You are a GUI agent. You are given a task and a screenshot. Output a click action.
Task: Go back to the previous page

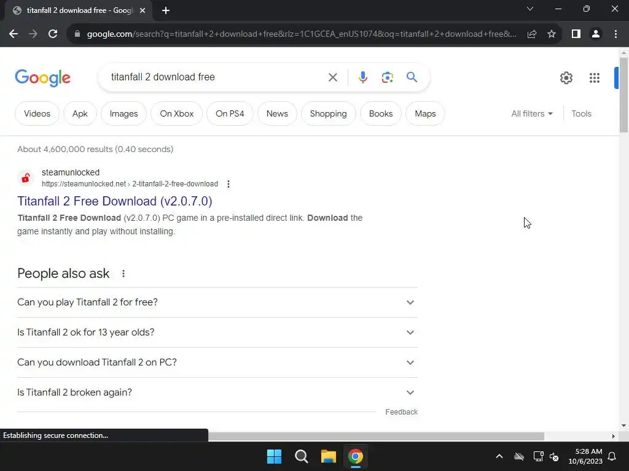coord(14,34)
